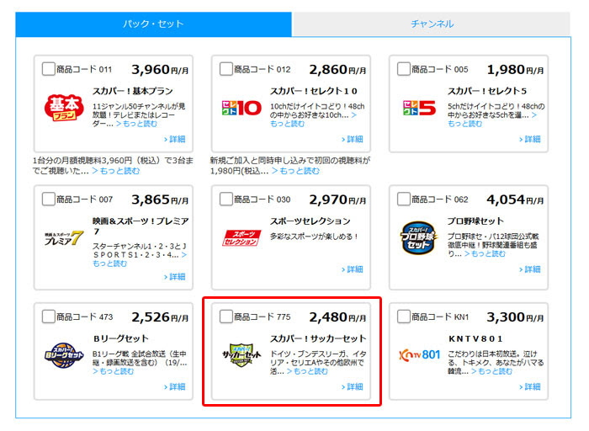Click the 2,860円/月 price
Viewport: 589px width, 431px height.
coord(337,70)
